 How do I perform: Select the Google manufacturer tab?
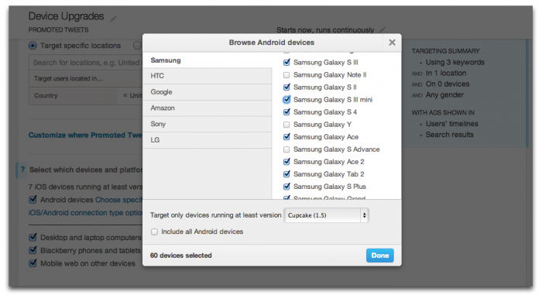208,92
